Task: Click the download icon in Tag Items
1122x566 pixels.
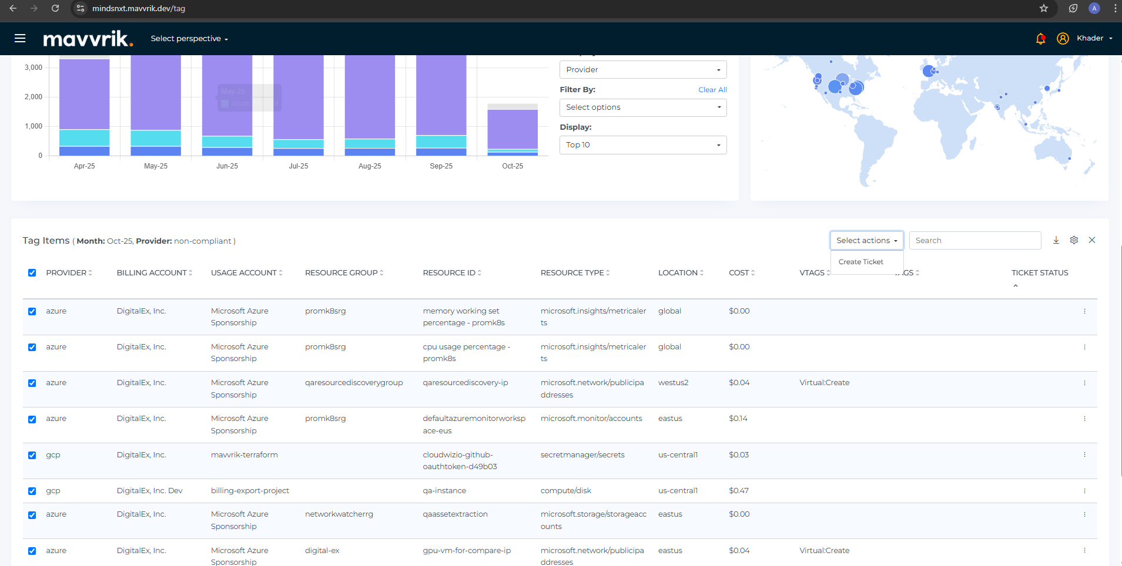Action: click(x=1056, y=240)
